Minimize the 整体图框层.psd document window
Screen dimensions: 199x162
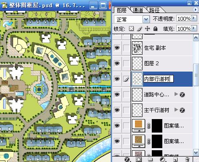[93, 5]
